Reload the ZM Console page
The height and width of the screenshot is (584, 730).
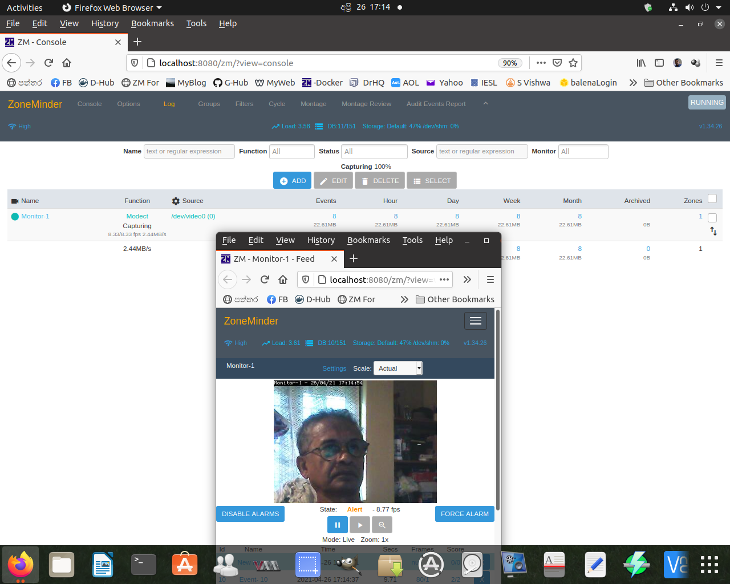[48, 63]
